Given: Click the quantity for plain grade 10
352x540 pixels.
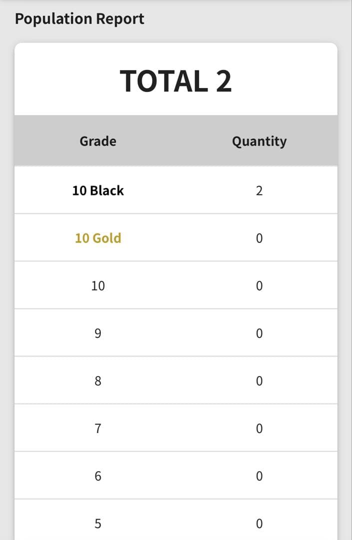Looking at the screenshot, I should pos(259,286).
